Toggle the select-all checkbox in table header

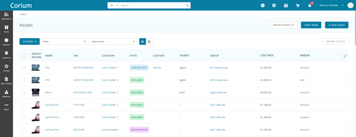point(24,55)
